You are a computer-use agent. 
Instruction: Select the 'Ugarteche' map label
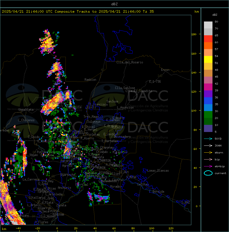[68, 175]
